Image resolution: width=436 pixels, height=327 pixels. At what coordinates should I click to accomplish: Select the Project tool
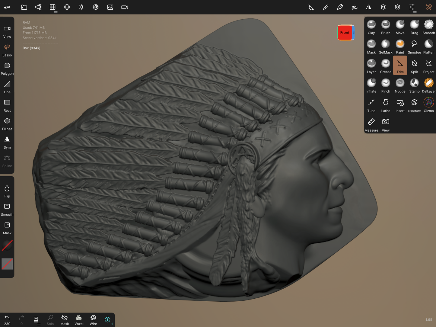point(429,66)
